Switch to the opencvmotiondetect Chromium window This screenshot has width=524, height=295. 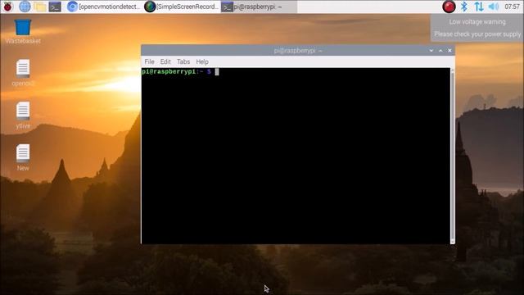(x=103, y=7)
